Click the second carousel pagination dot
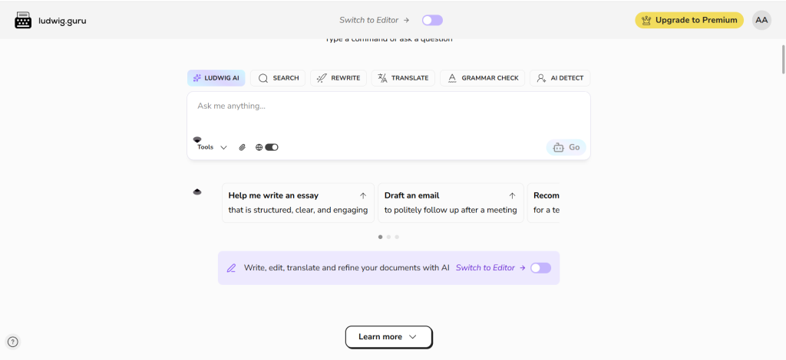The height and width of the screenshot is (360, 786). click(x=388, y=237)
